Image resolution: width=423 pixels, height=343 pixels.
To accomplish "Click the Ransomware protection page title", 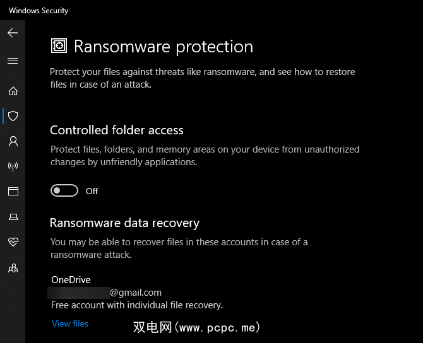I will (164, 47).
